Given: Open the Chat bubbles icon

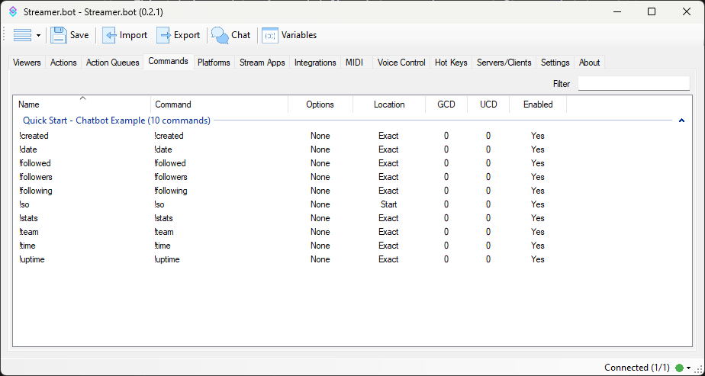Looking at the screenshot, I should 220,35.
